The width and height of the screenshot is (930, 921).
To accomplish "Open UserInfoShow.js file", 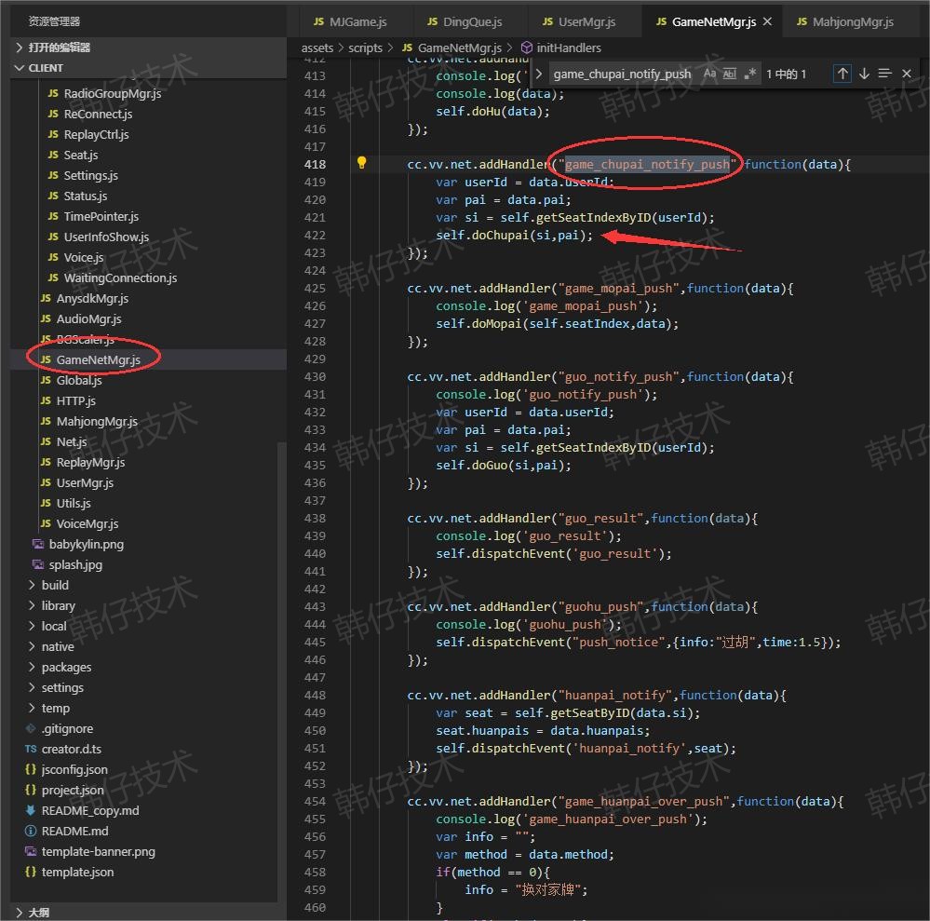I will tap(106, 237).
